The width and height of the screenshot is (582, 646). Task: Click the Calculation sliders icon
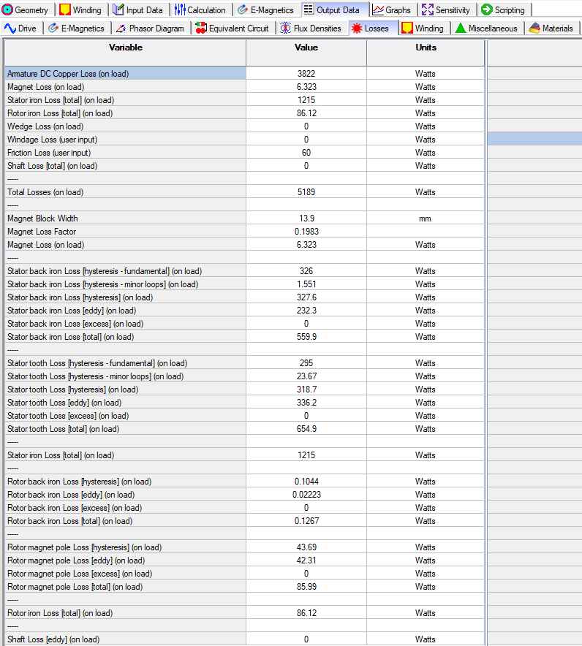179,9
